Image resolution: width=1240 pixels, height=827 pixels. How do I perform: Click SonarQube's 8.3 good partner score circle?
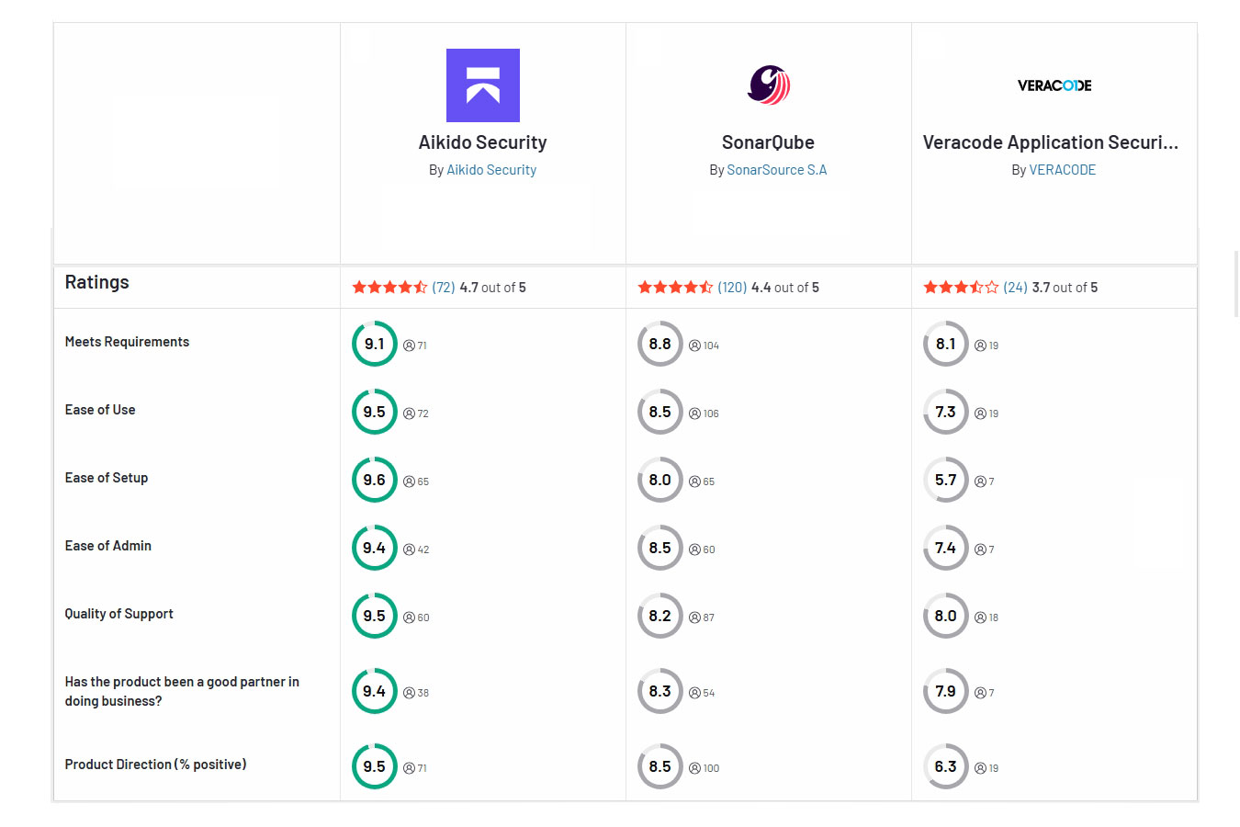click(x=660, y=691)
